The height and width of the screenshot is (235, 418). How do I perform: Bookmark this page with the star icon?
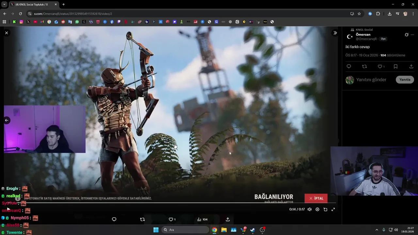(x=359, y=14)
